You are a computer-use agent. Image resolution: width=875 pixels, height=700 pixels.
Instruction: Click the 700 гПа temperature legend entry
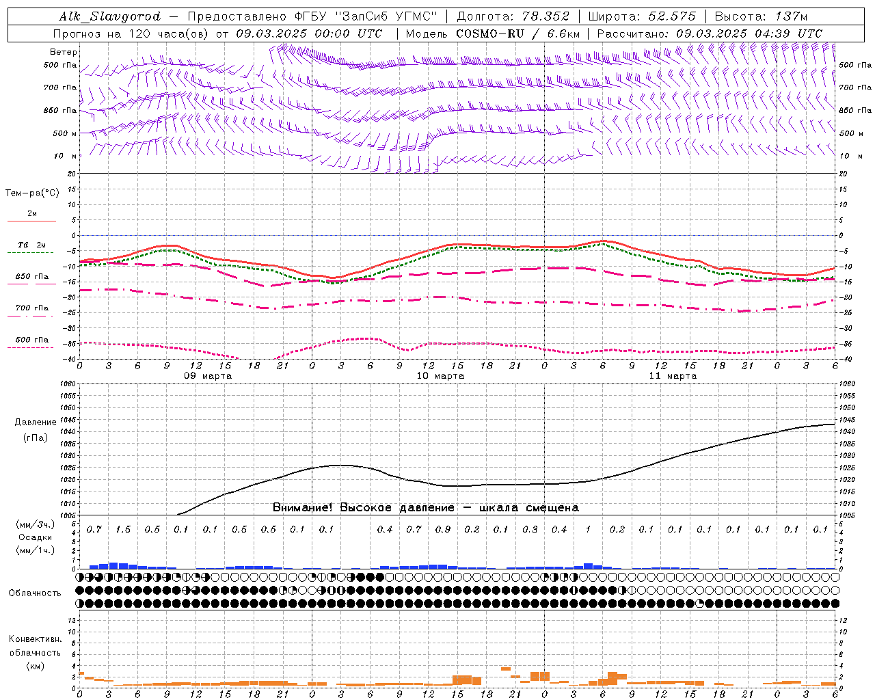(x=32, y=308)
